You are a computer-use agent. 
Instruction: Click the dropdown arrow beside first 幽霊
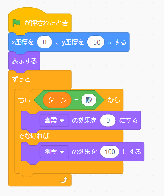pos(62,121)
